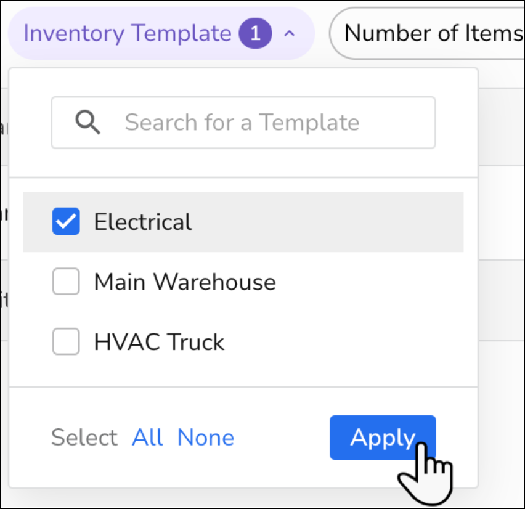Image resolution: width=525 pixels, height=509 pixels.
Task: Click the magnifying glass search icon
Action: pyautogui.click(x=88, y=123)
